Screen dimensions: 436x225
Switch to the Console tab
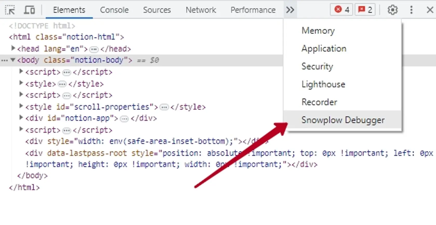pyautogui.click(x=114, y=10)
